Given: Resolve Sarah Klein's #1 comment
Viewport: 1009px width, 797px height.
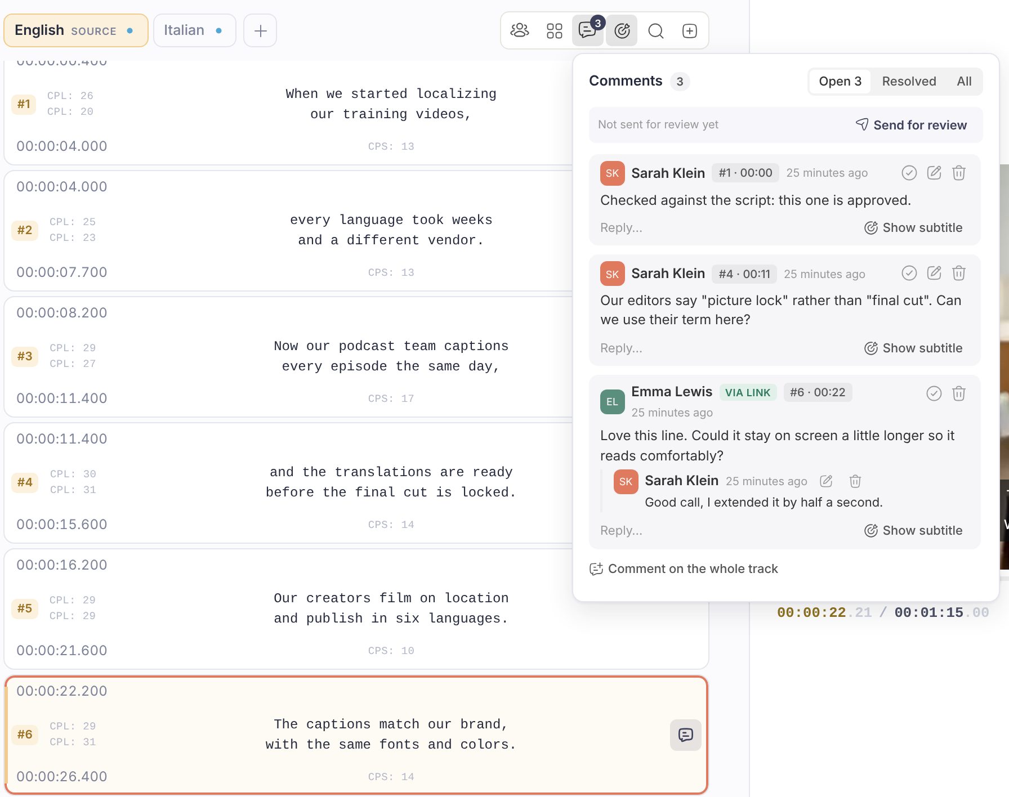Looking at the screenshot, I should pos(909,173).
